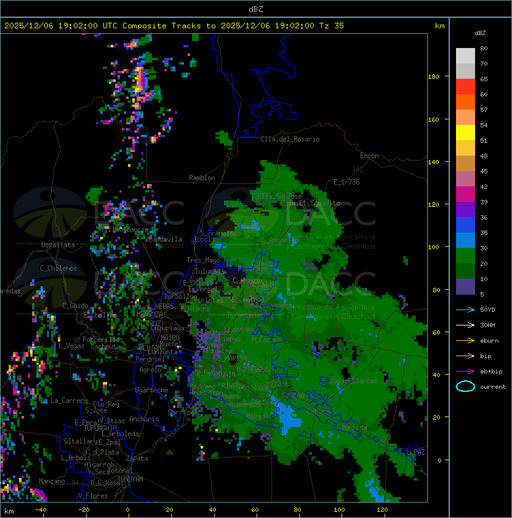Pick the magenta swatch in the dBZ scale
The height and width of the screenshot is (518, 512).
coord(465,194)
